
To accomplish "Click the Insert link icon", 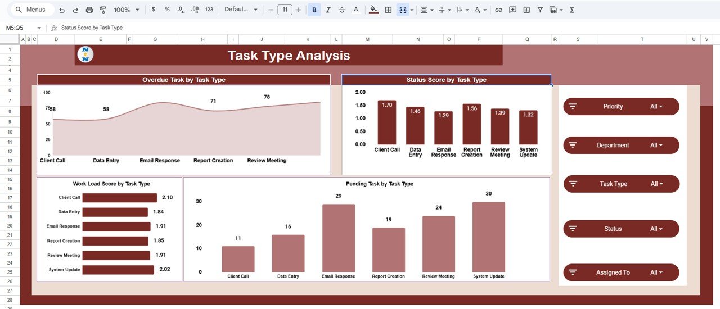I will coord(498,10).
